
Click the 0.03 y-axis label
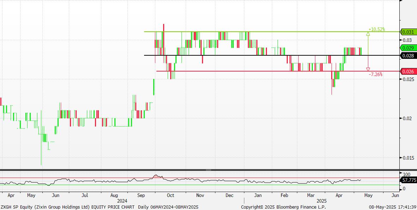(x=407, y=40)
